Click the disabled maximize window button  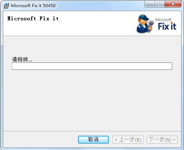pos(160,4)
